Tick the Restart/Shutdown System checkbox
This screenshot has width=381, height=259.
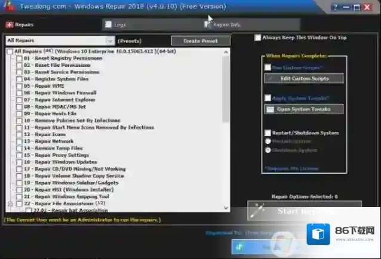coord(268,133)
